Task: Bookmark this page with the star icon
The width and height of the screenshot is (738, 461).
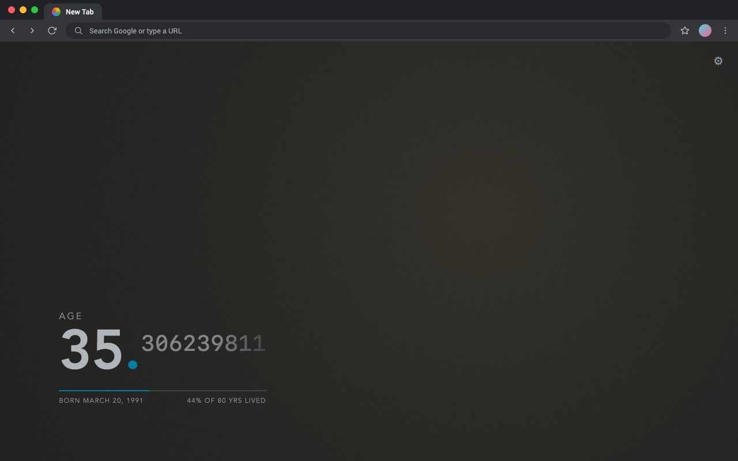Action: (x=685, y=31)
